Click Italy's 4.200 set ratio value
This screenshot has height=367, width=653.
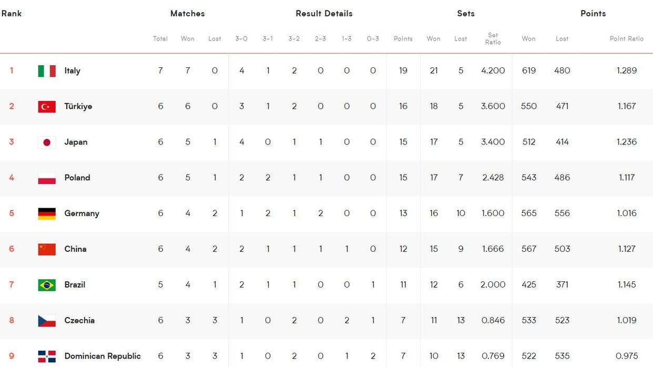493,70
